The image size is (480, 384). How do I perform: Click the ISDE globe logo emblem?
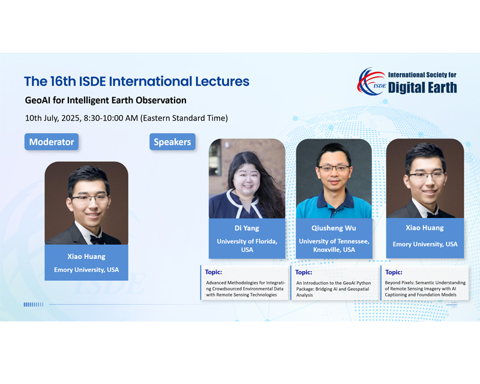pos(371,81)
